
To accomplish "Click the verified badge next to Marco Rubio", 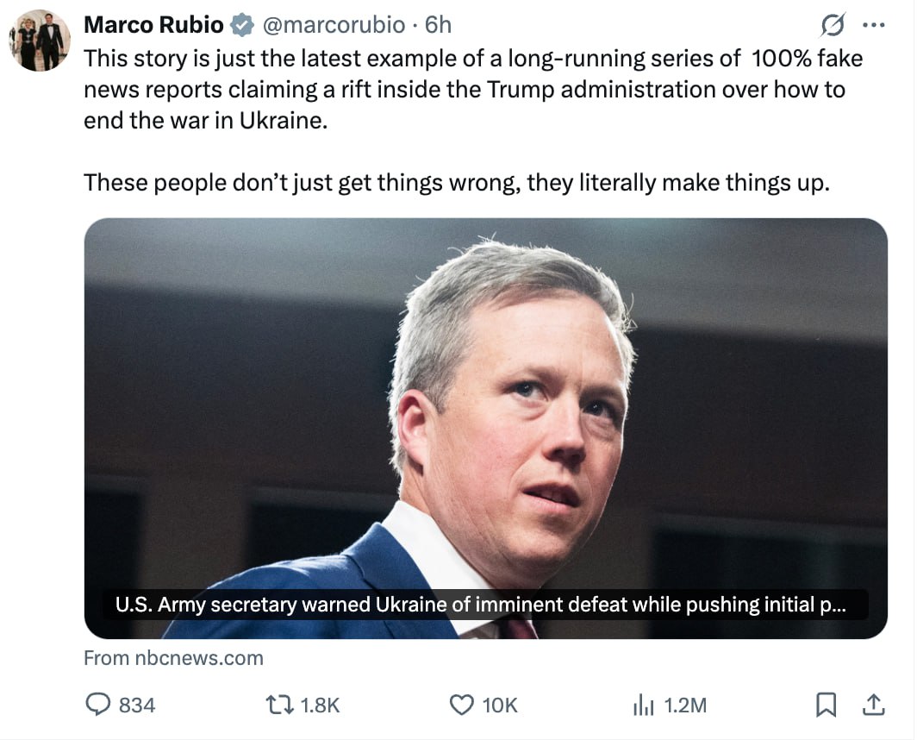I will point(239,25).
